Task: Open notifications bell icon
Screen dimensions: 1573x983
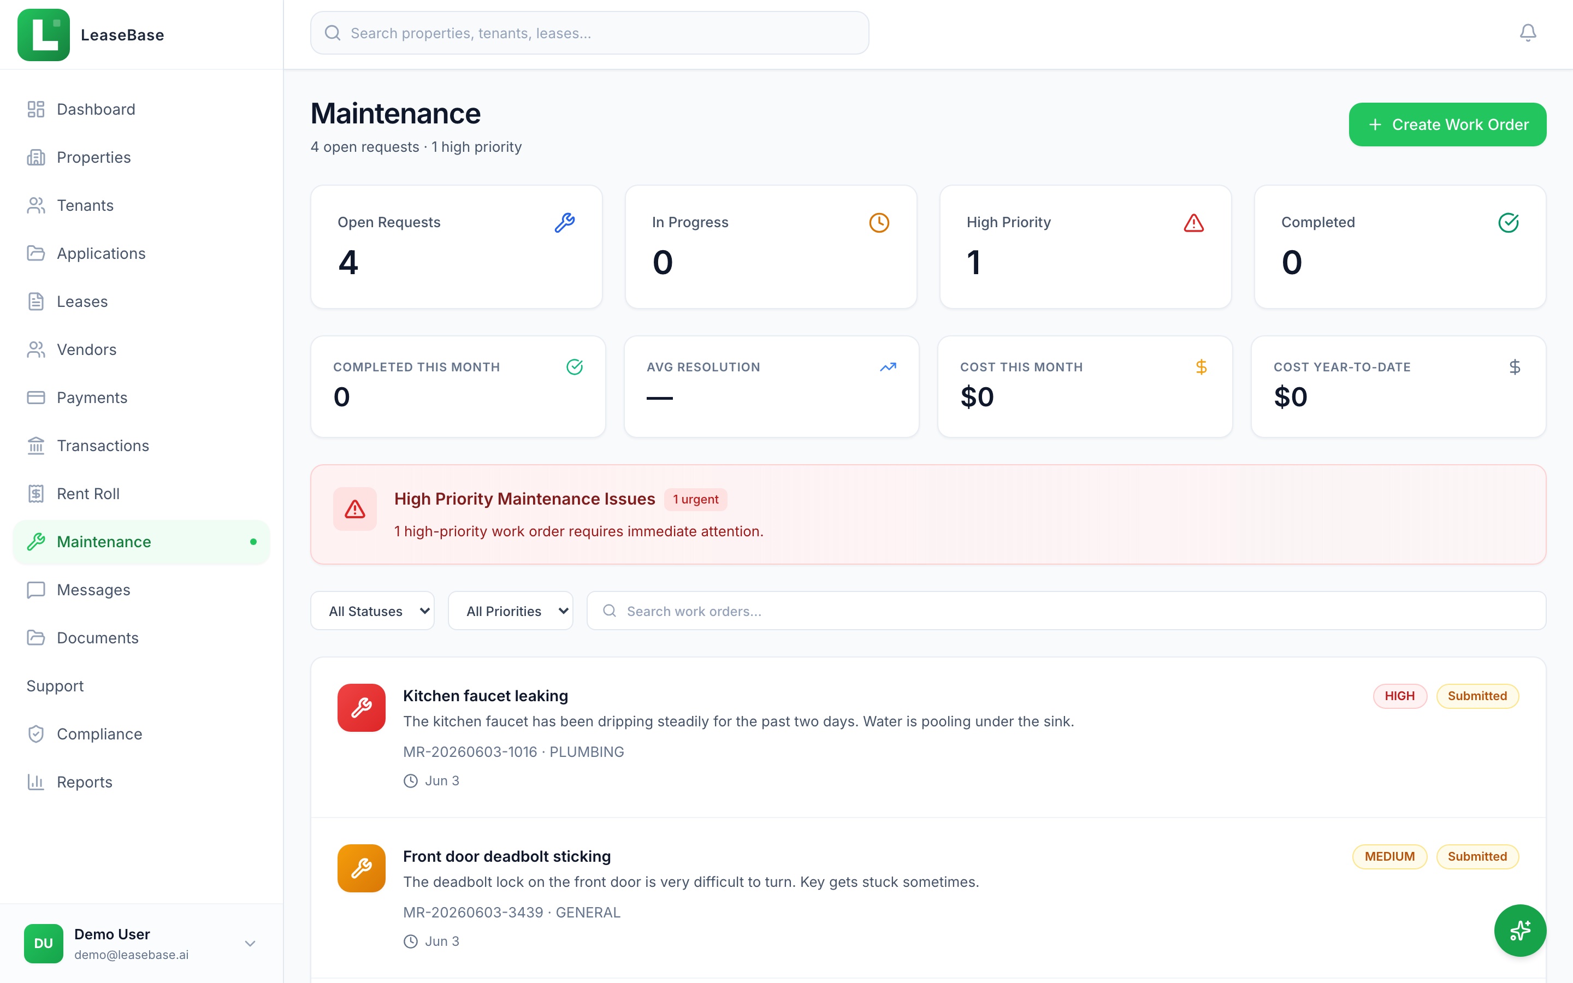Action: coord(1528,33)
